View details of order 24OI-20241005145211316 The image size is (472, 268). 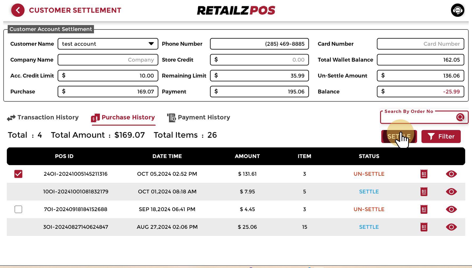(x=451, y=174)
